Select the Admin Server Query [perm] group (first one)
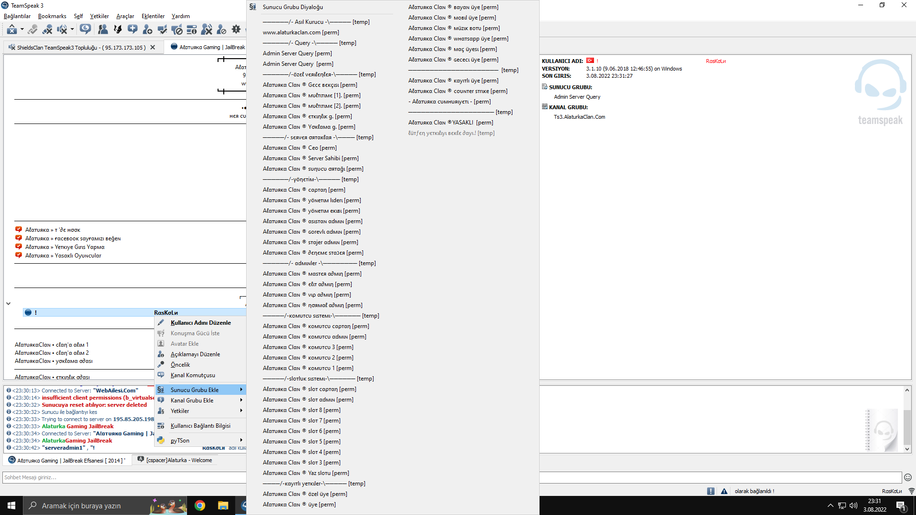The width and height of the screenshot is (916, 515). pyautogui.click(x=297, y=53)
